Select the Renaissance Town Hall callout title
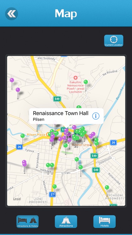The image size is (132, 235). click(x=61, y=113)
